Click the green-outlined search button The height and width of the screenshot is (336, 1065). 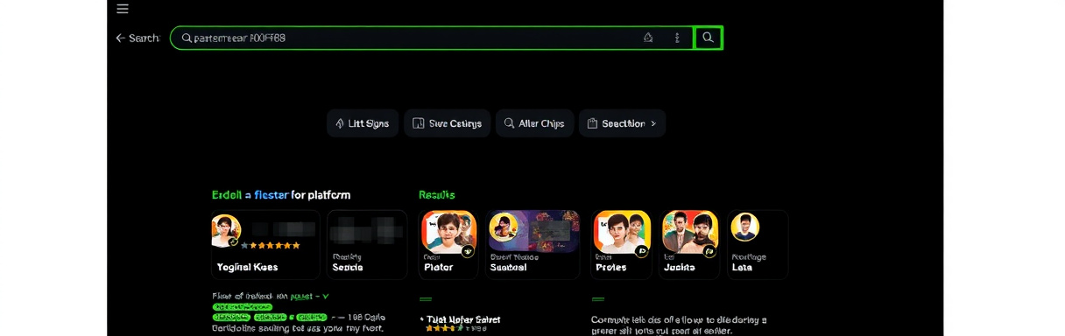[x=708, y=38]
